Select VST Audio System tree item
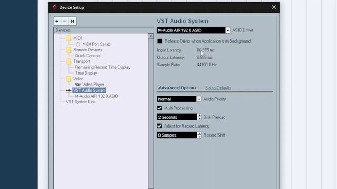 click(89, 90)
